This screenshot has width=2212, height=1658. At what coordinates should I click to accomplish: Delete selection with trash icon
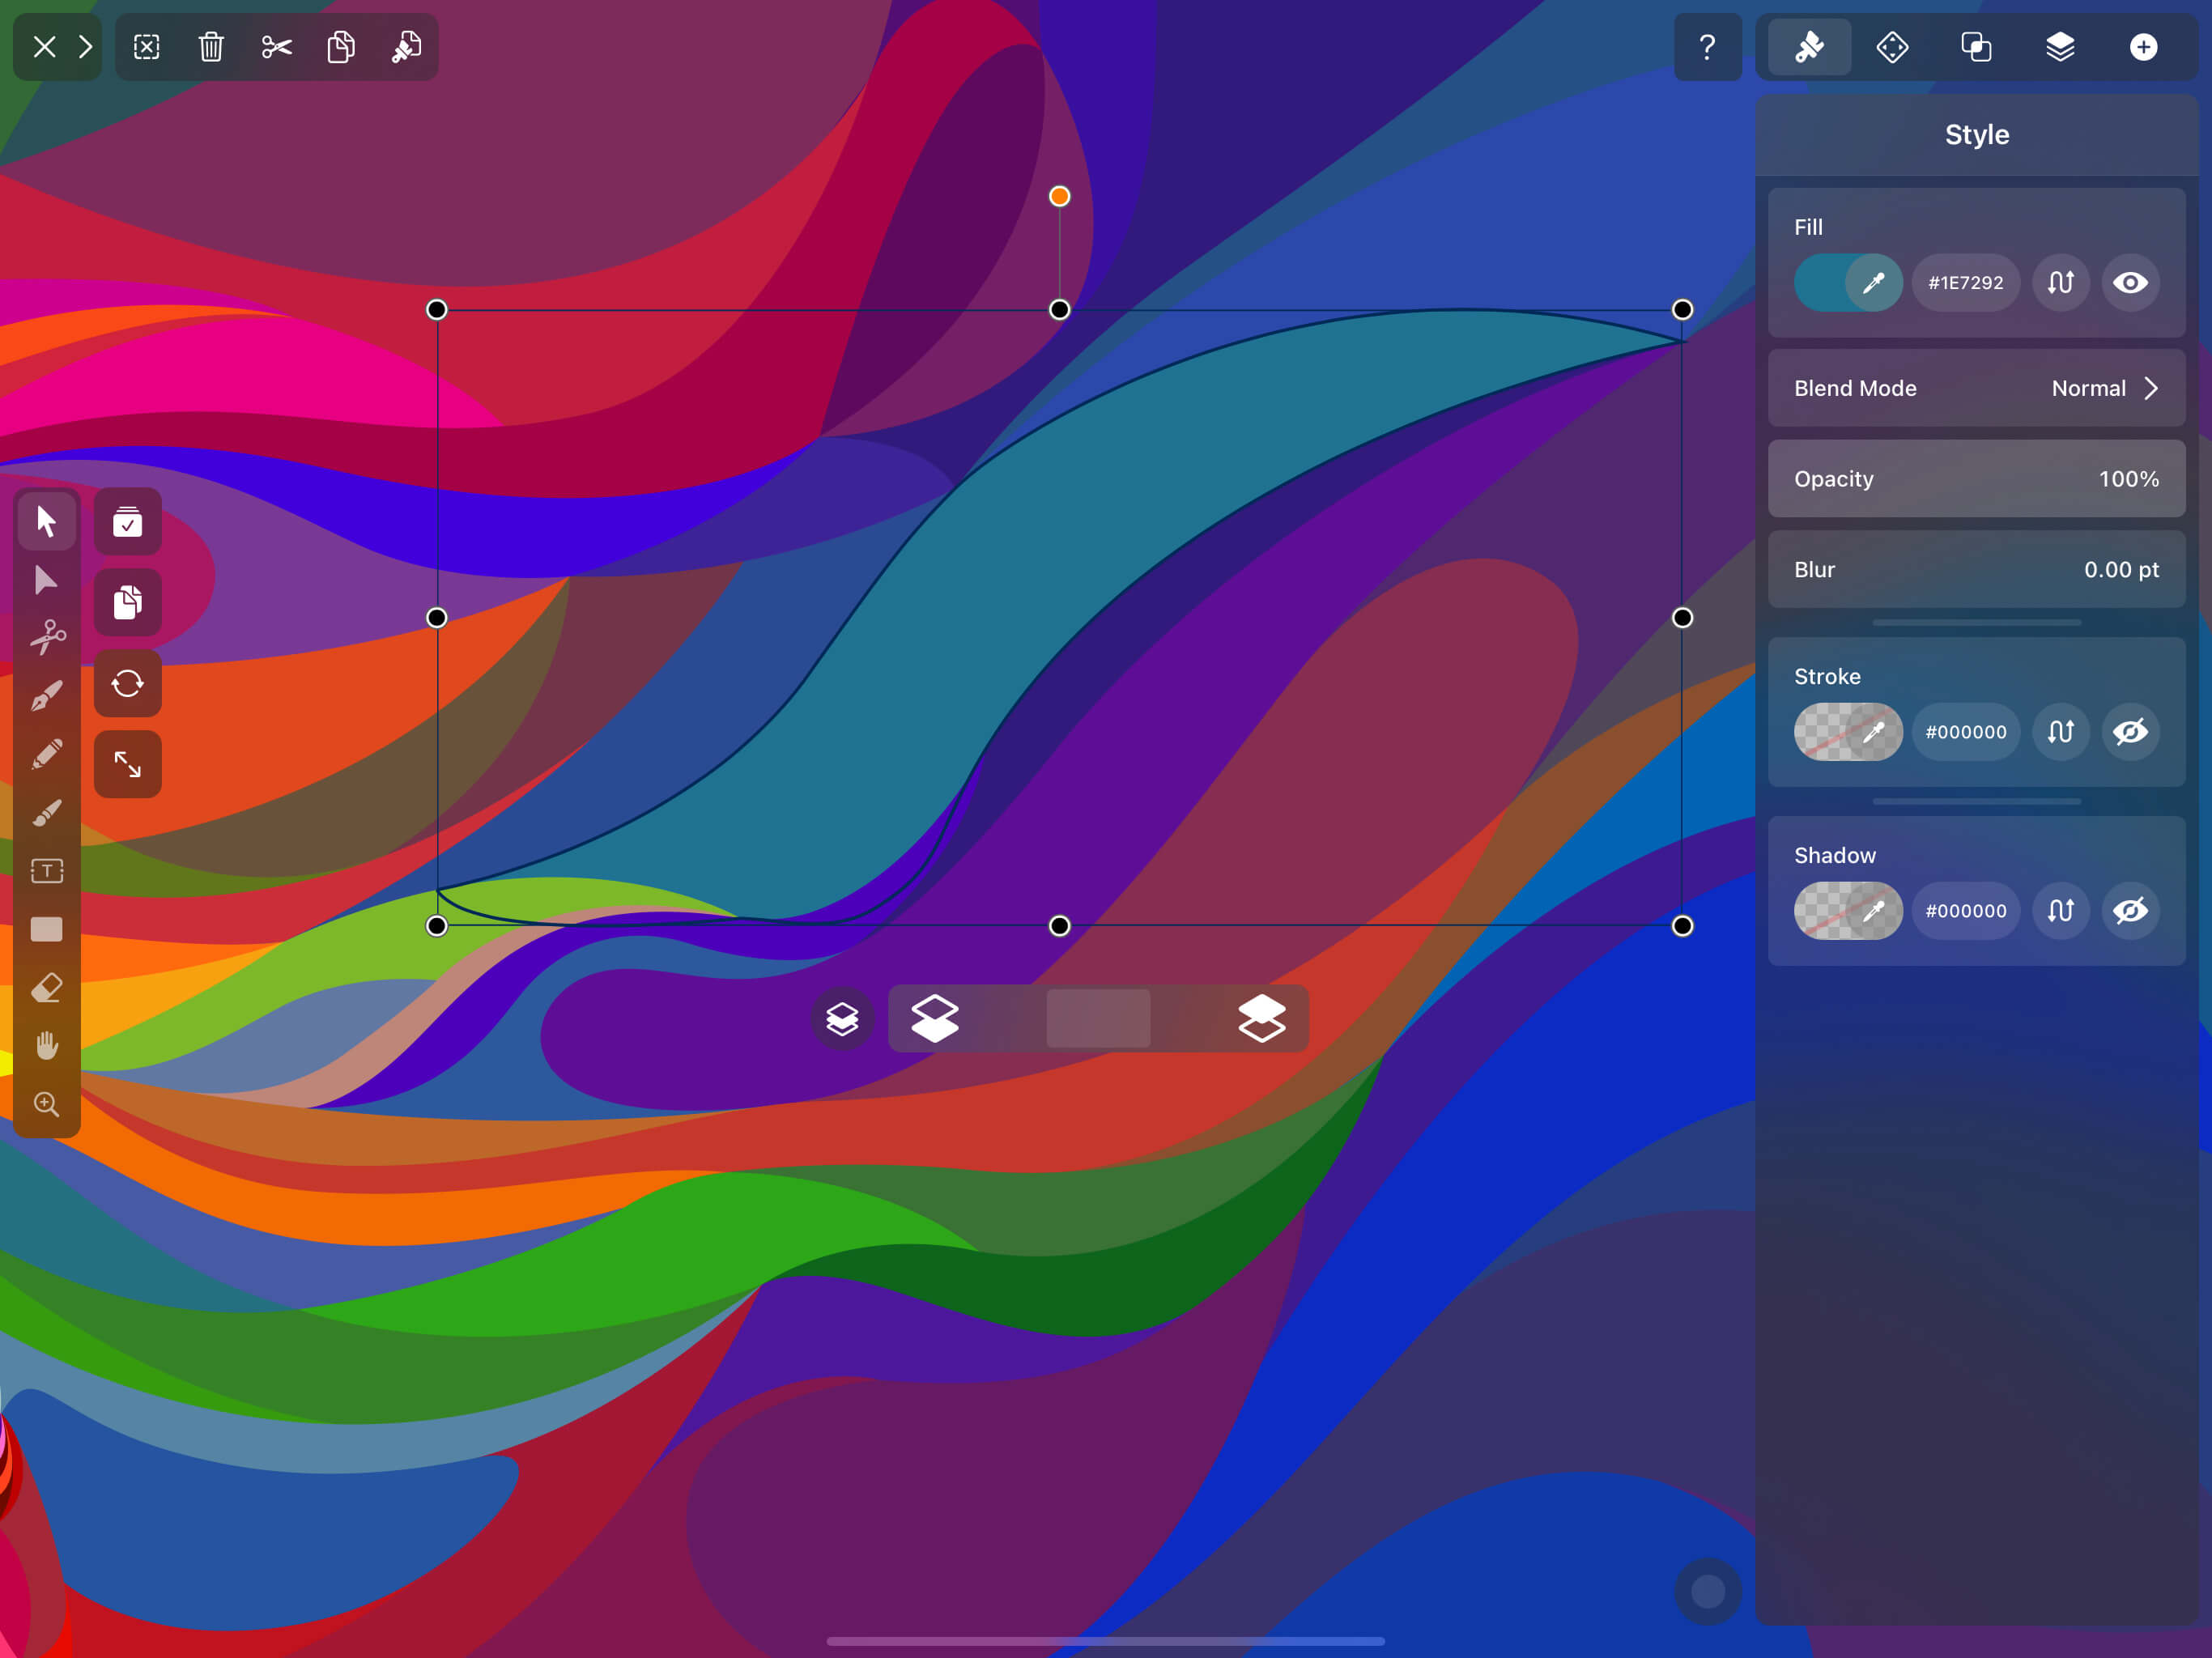tap(211, 47)
